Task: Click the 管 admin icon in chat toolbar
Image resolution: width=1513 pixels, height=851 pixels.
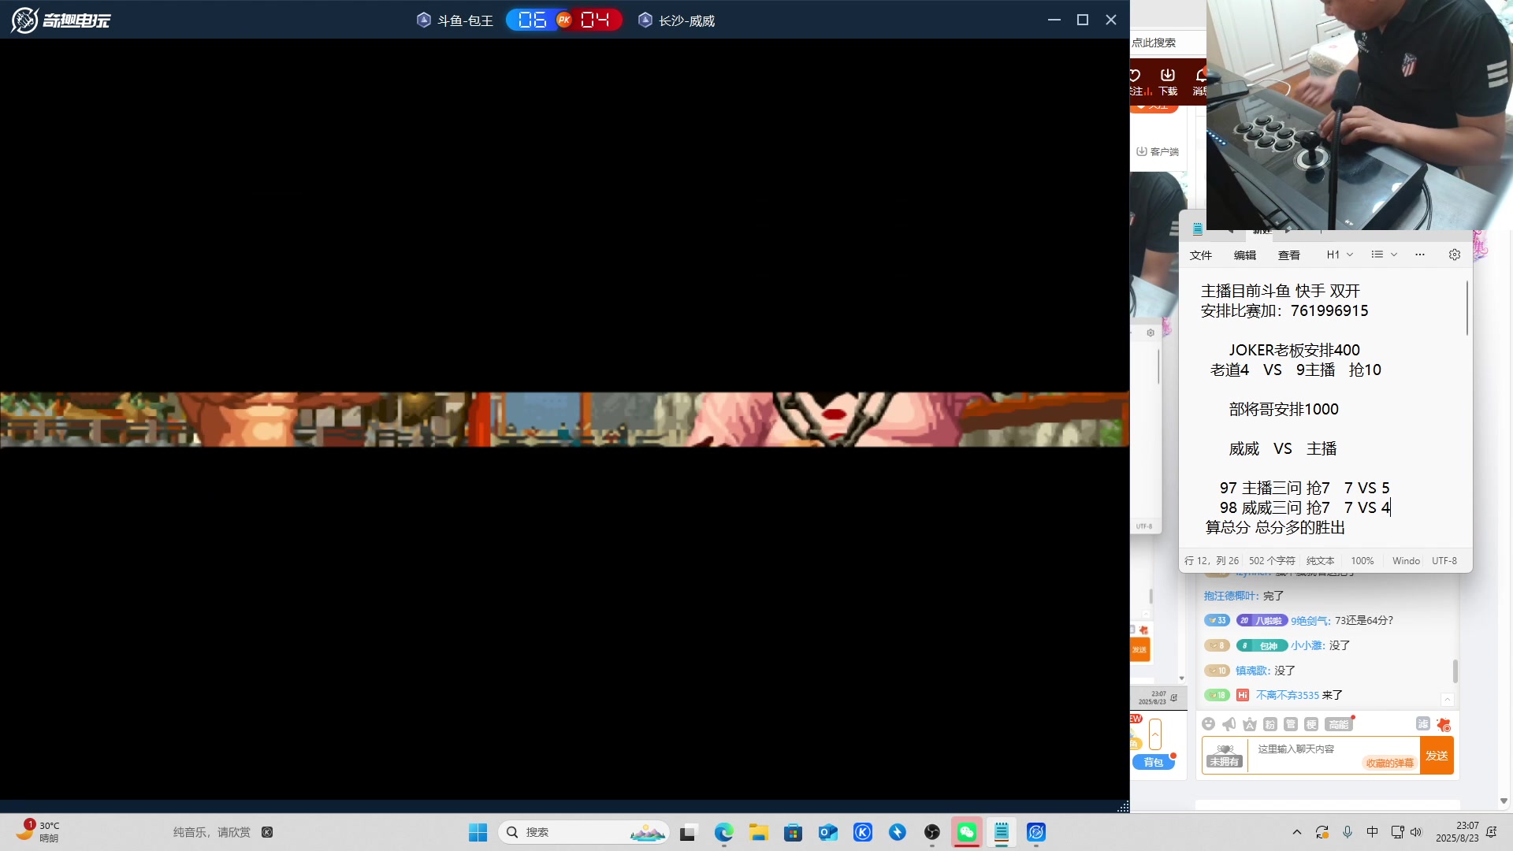Action: coord(1290,724)
